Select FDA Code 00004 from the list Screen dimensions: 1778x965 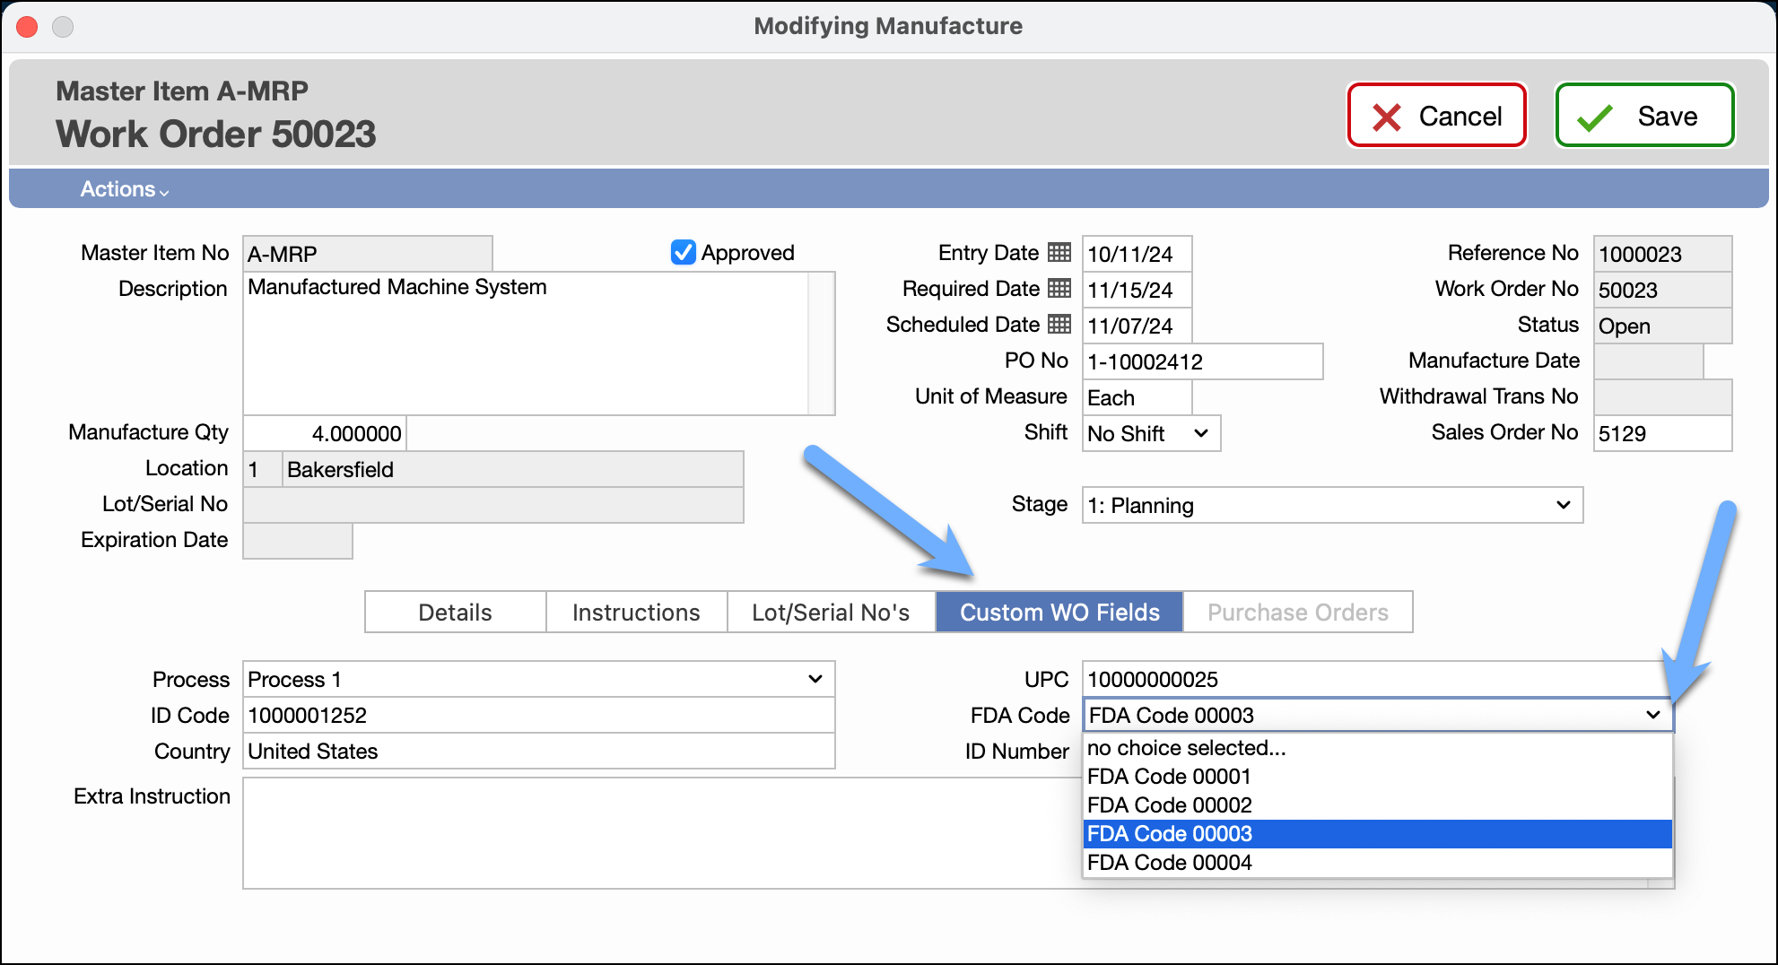point(1377,862)
